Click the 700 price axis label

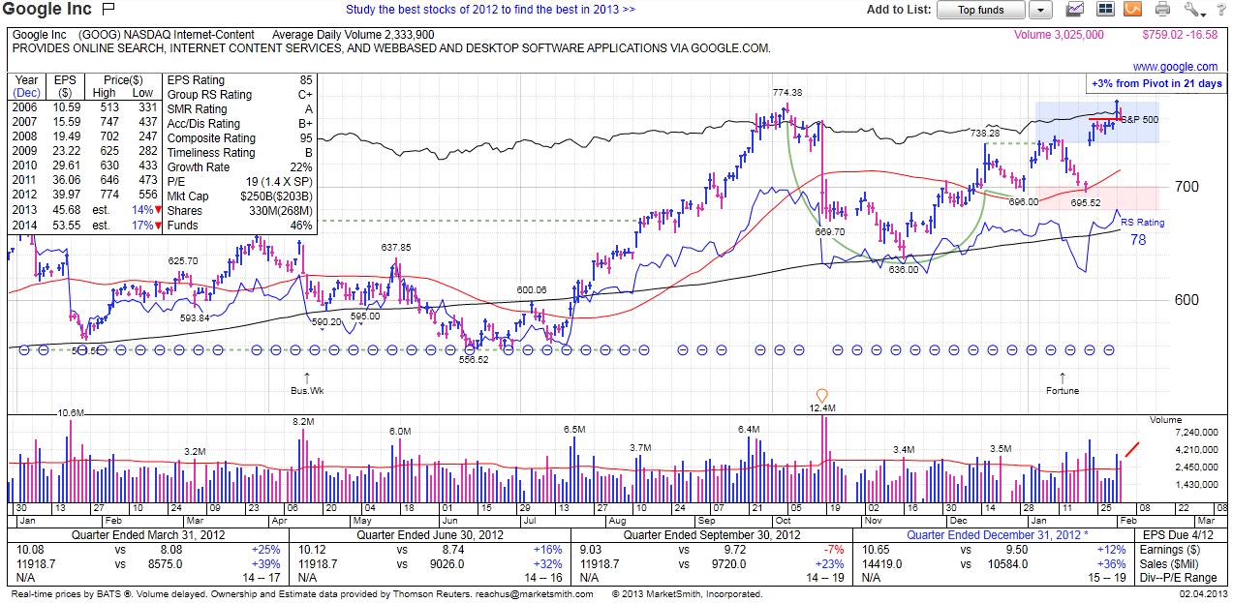(1187, 187)
